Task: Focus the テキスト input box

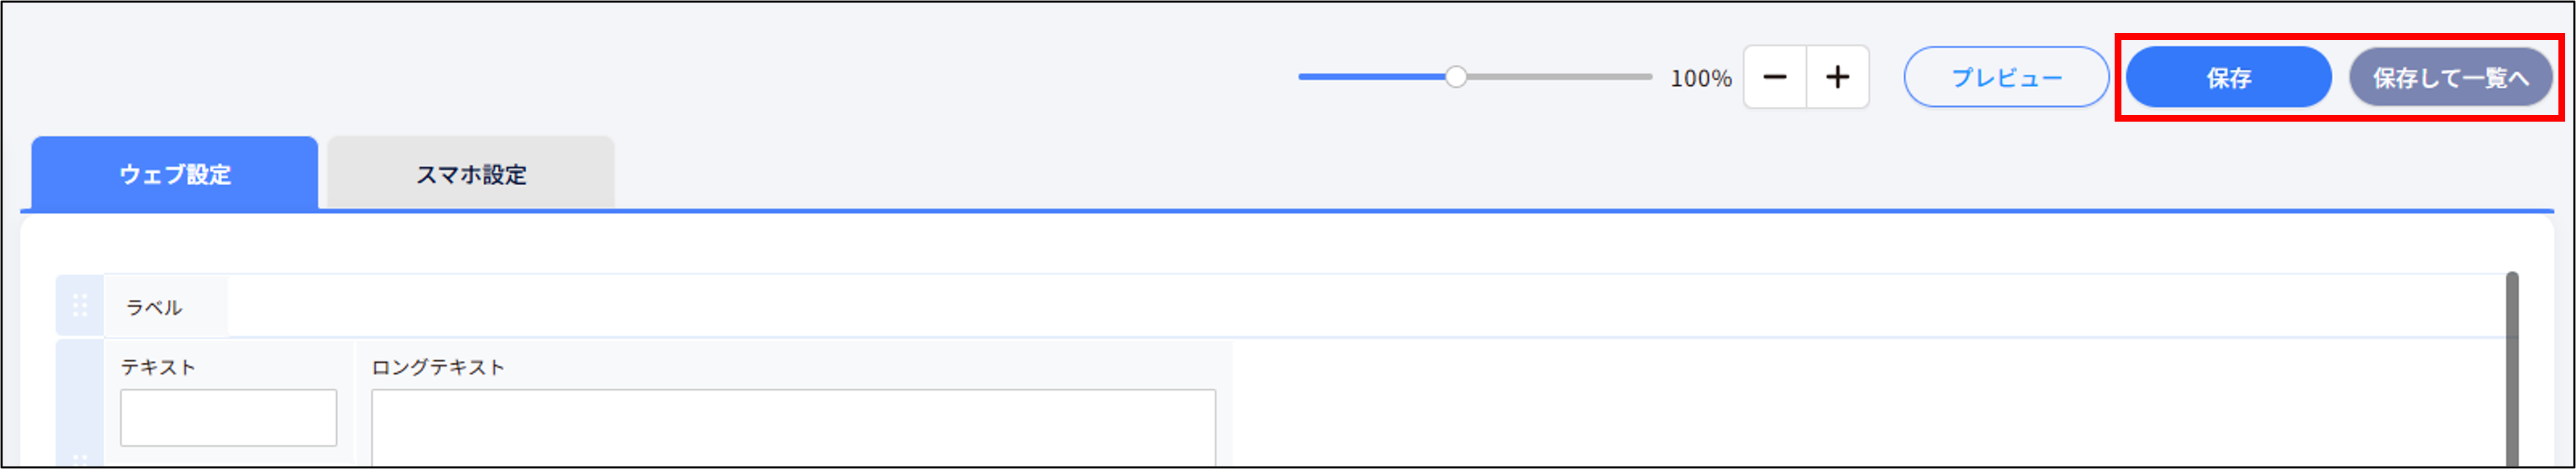Action: pyautogui.click(x=228, y=417)
